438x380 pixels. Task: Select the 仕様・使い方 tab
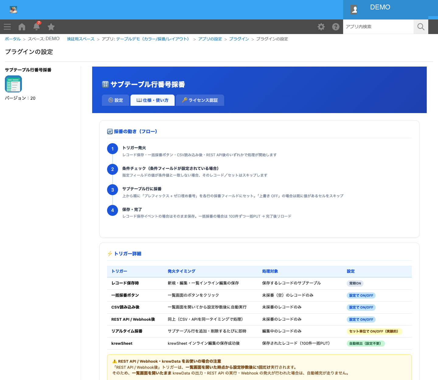coord(152,100)
